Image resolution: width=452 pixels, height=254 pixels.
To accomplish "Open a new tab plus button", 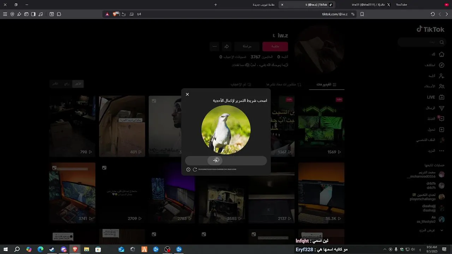I will click(215, 5).
